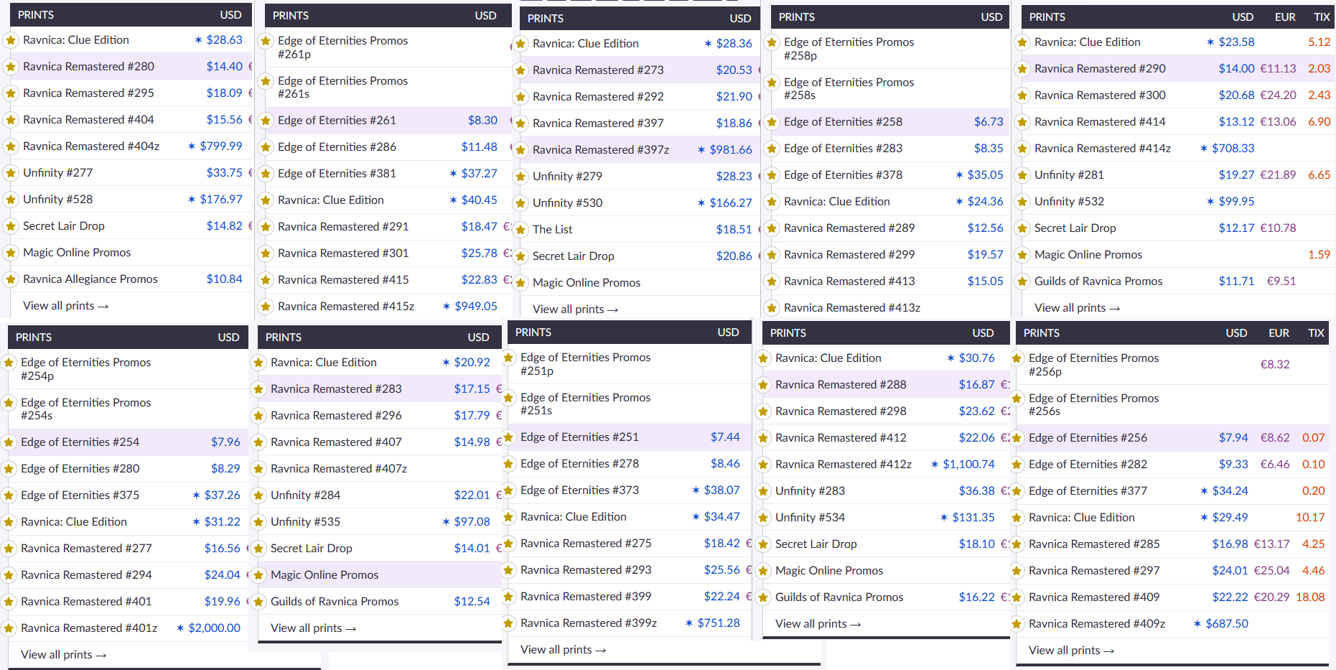The image size is (1336, 670).
Task: Click the star icon next to Unfinity #528
Action: pos(11,200)
